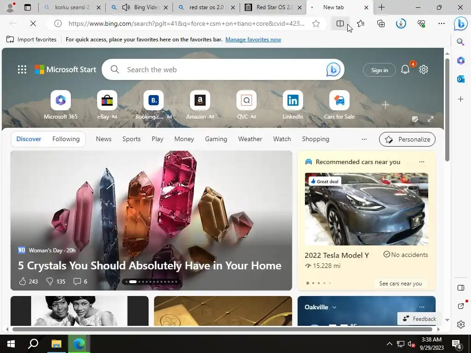Viewport: 471px width, 353px height.
Task: Open the Feedback button
Action: pos(419,319)
